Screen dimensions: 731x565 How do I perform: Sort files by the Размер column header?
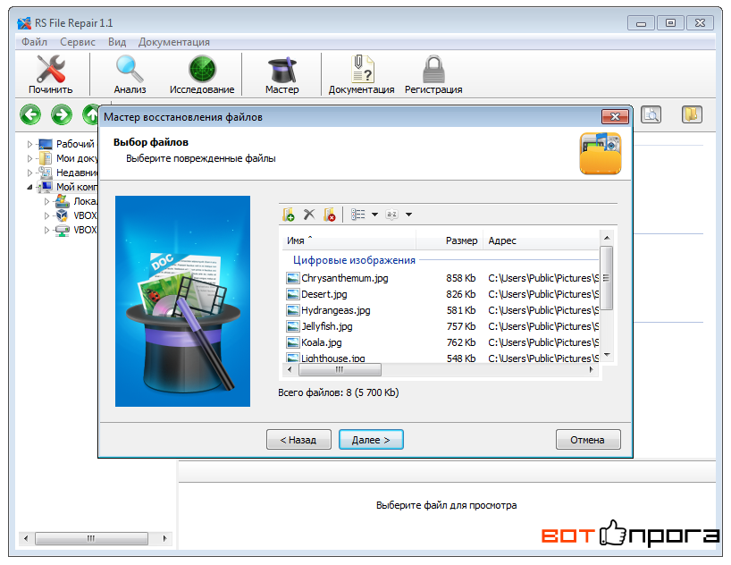450,240
